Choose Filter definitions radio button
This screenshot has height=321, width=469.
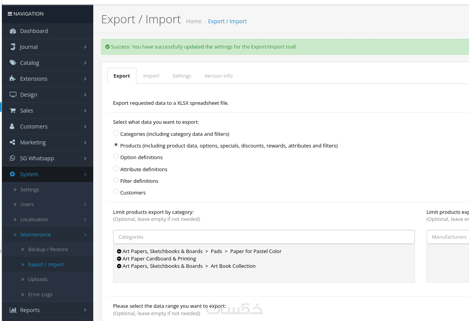click(116, 180)
